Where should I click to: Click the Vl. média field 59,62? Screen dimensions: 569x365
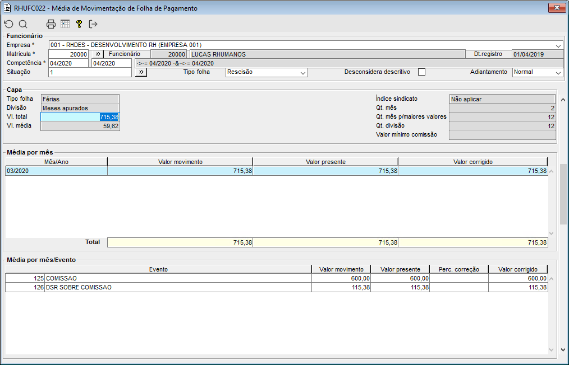point(80,126)
